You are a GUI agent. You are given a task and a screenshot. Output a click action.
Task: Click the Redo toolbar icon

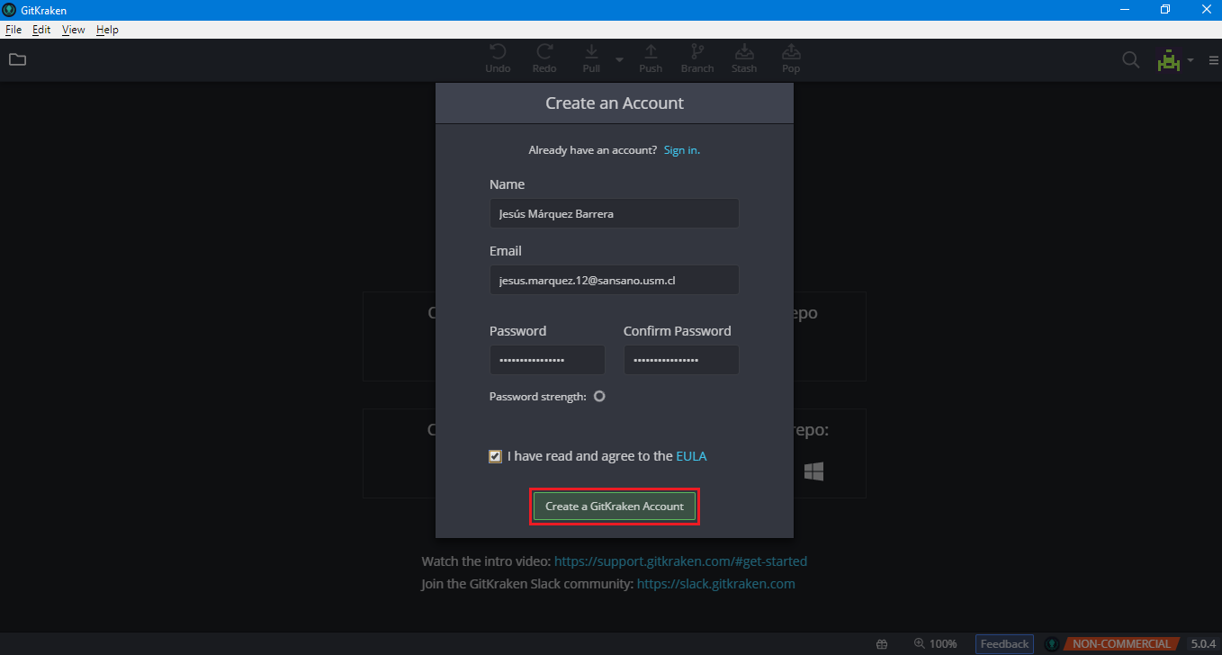[544, 52]
